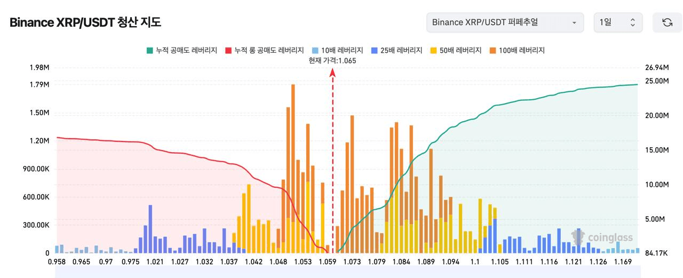This screenshot has height=278, width=683.
Task: Click the blue 25배 legend swatch
Action: coord(374,50)
